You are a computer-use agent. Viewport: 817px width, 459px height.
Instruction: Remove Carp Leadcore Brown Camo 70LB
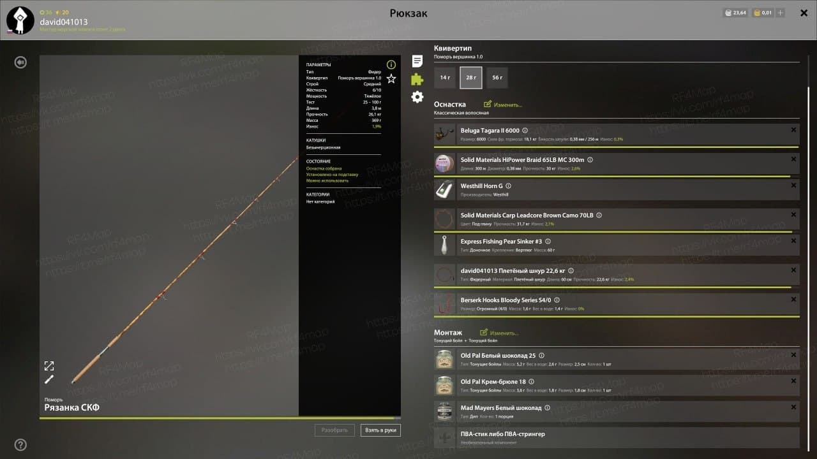793,214
